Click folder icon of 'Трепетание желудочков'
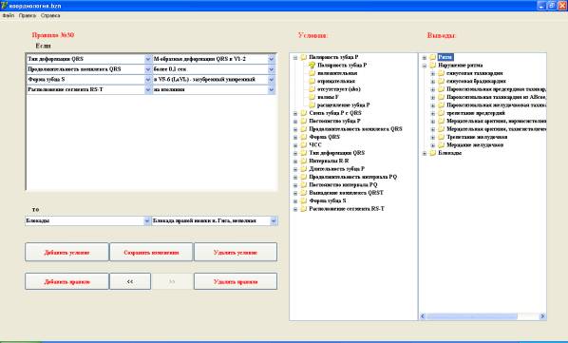Image resolution: width=568 pixels, height=343 pixels. click(x=441, y=137)
